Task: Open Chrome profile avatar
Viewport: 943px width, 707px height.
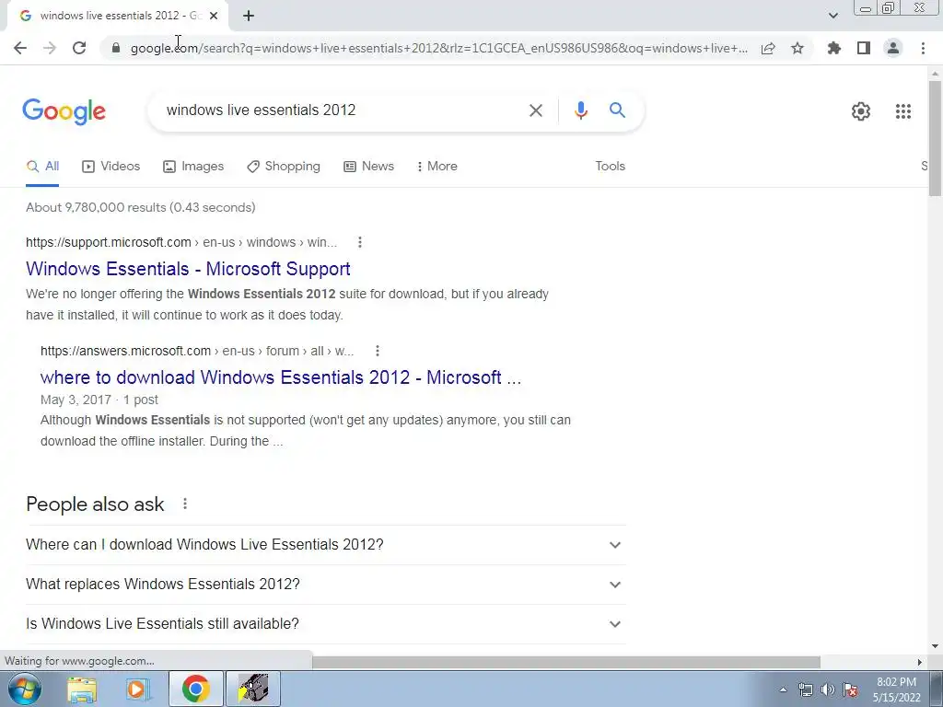Action: click(x=893, y=48)
